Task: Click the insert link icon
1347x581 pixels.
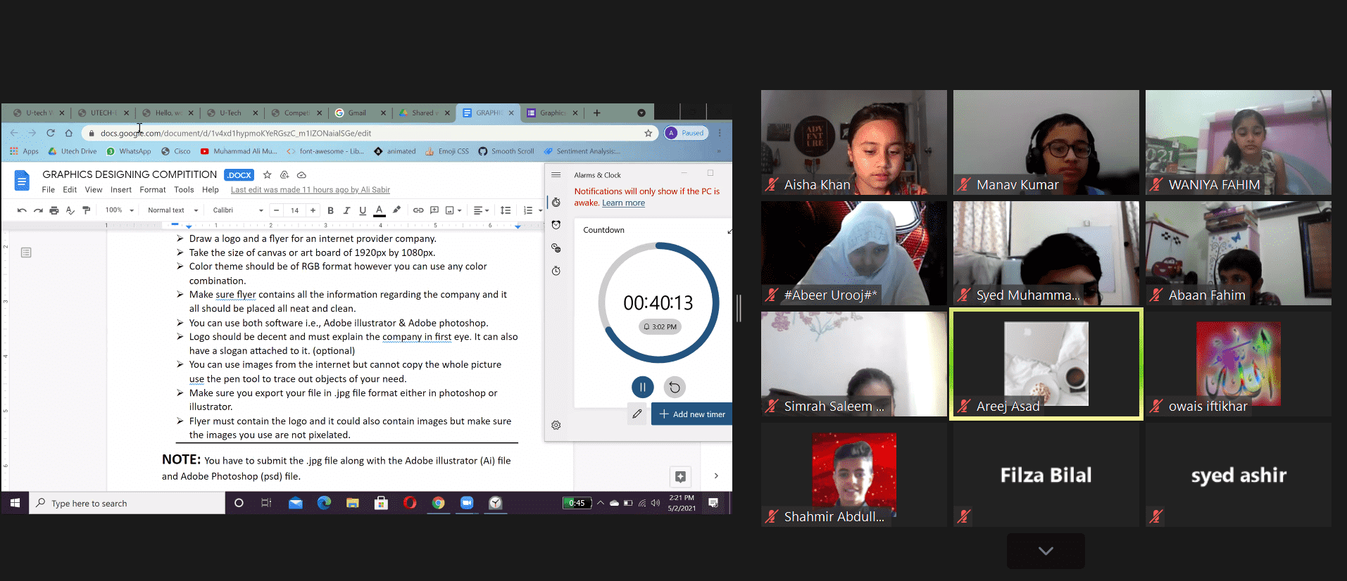Action: point(418,210)
